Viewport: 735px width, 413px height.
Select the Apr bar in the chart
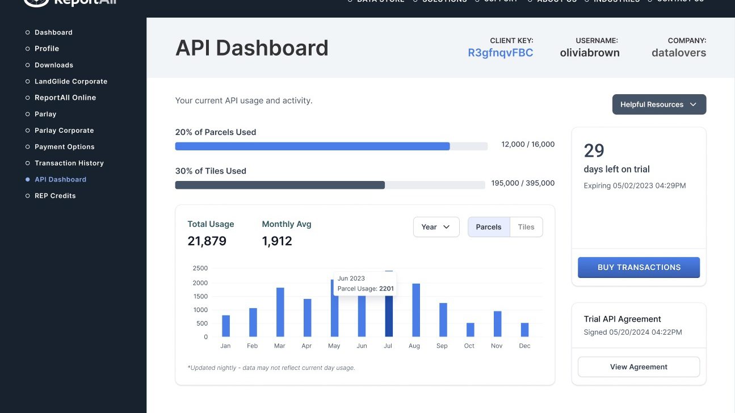pos(307,318)
